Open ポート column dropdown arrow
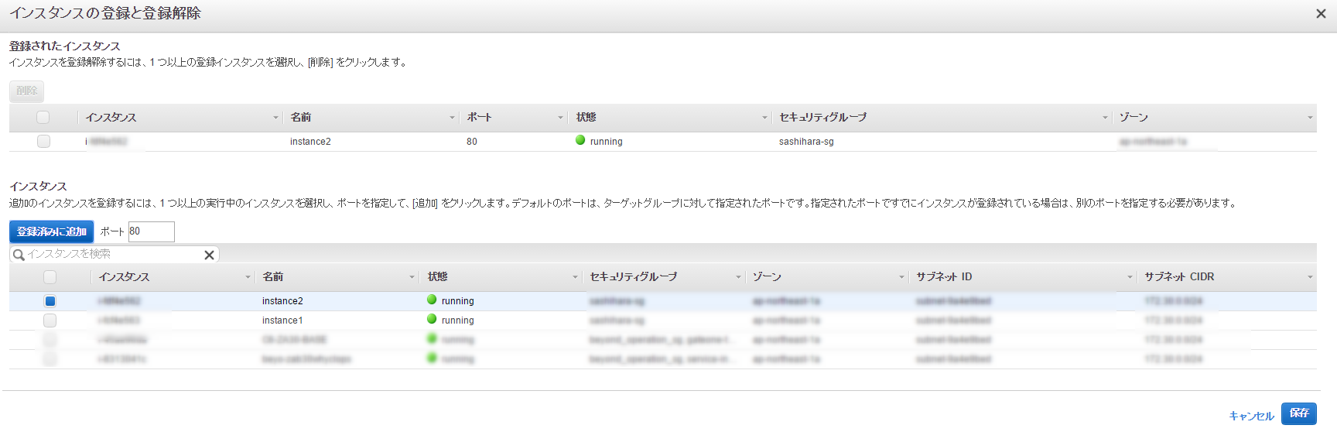 (561, 118)
